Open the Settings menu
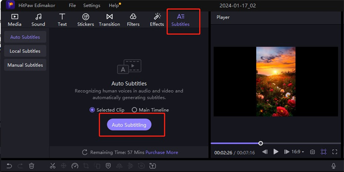 click(92, 6)
